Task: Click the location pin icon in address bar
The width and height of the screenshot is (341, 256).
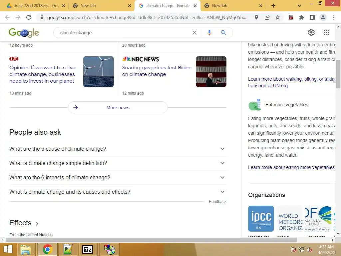Action: pos(256,17)
